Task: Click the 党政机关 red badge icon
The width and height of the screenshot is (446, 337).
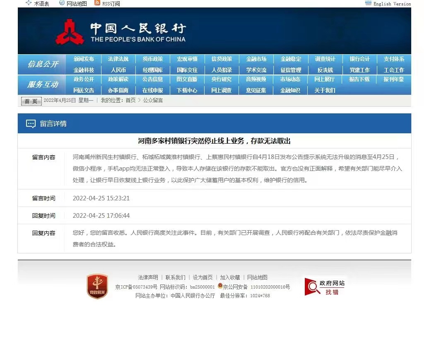Action: 97,286
